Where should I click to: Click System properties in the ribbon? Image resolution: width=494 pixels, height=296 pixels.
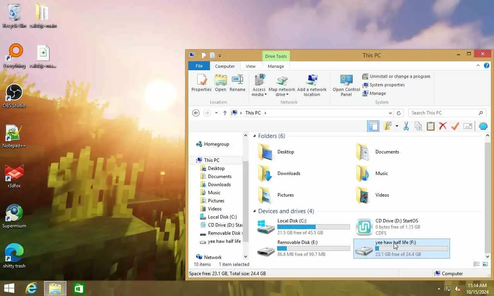point(384,85)
